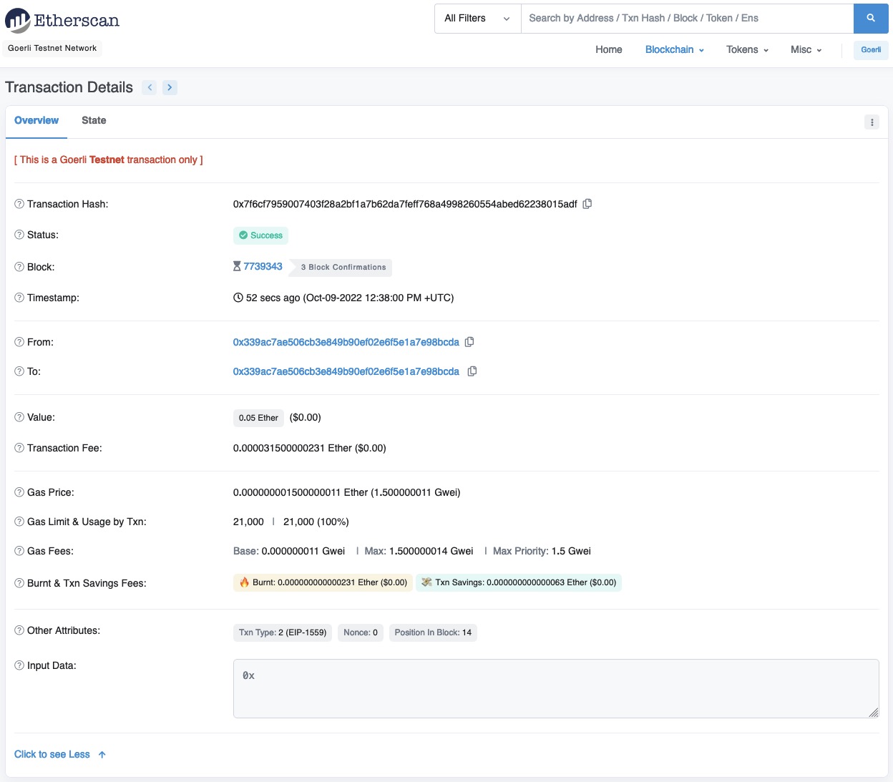
Task: Click help icon beside To
Action: pyautogui.click(x=19, y=371)
